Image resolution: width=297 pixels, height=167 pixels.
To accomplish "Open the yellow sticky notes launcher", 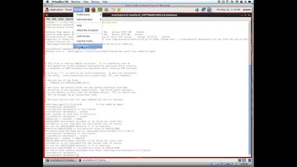I will click(119, 10).
